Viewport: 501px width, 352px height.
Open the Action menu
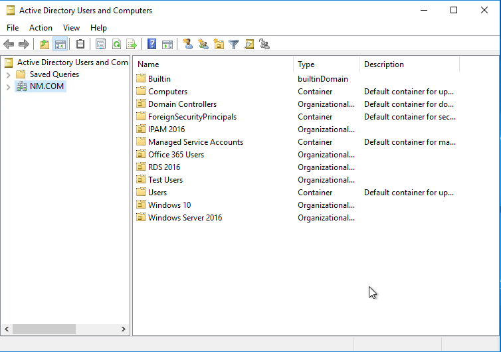41,28
